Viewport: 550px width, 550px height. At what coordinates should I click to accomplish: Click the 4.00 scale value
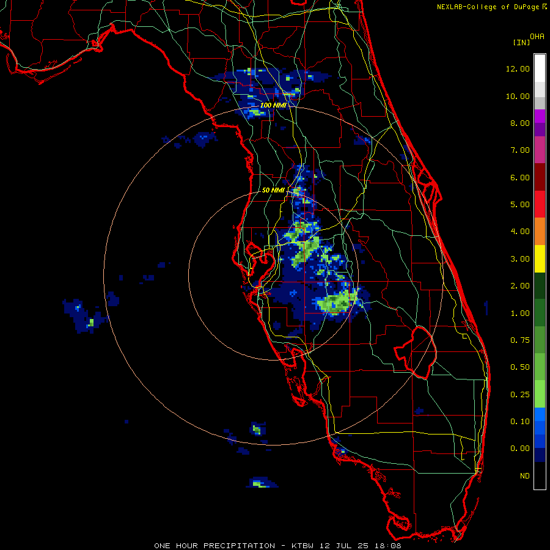(520, 232)
